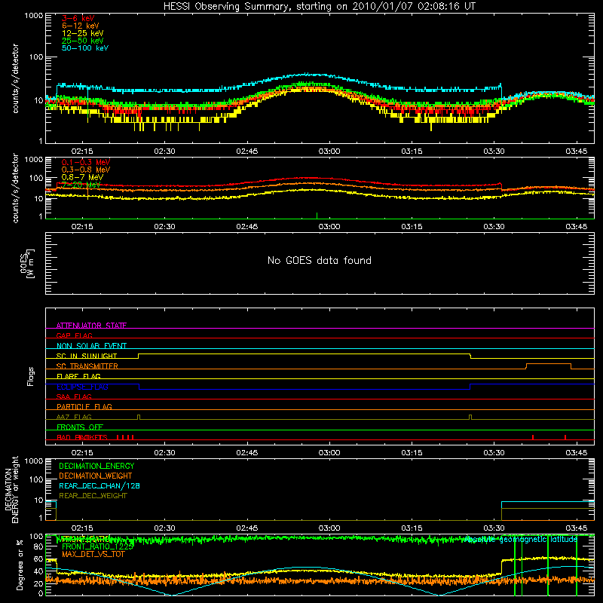This screenshot has height=603, width=603.
Task: Click the DECIMATION_ENERGY legend label
Action: (x=96, y=466)
